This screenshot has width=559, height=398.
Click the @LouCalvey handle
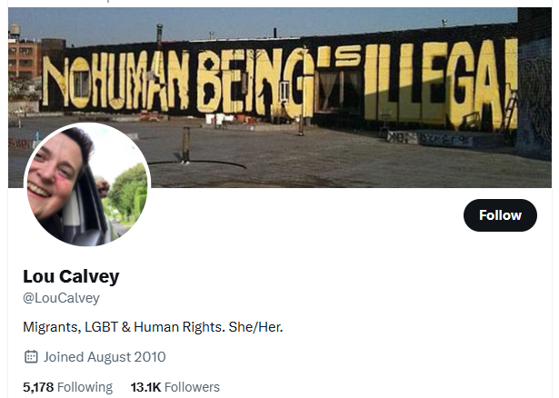coord(61,298)
